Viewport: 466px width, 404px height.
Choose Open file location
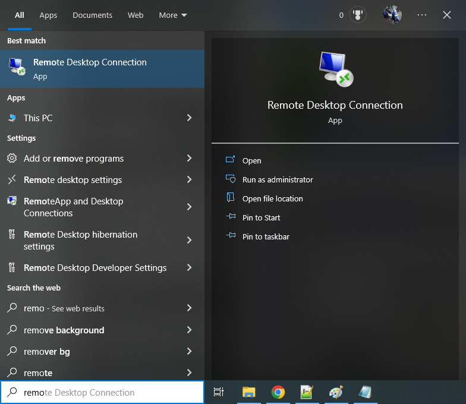coord(272,198)
